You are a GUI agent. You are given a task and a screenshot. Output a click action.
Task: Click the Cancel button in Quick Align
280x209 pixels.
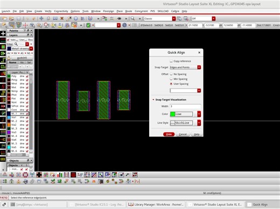click(x=183, y=134)
